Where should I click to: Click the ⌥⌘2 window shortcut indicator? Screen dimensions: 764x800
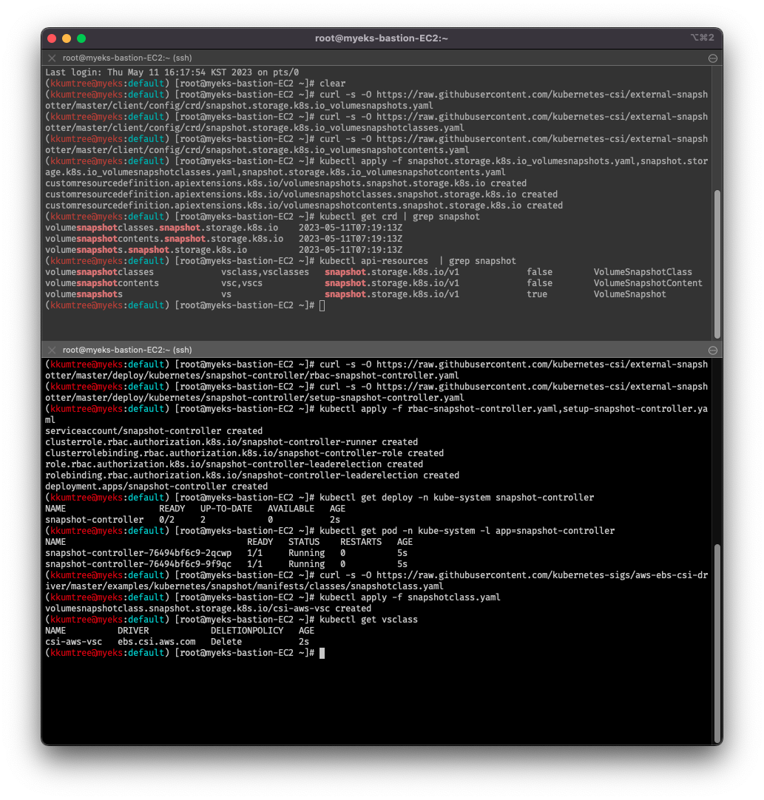click(703, 37)
